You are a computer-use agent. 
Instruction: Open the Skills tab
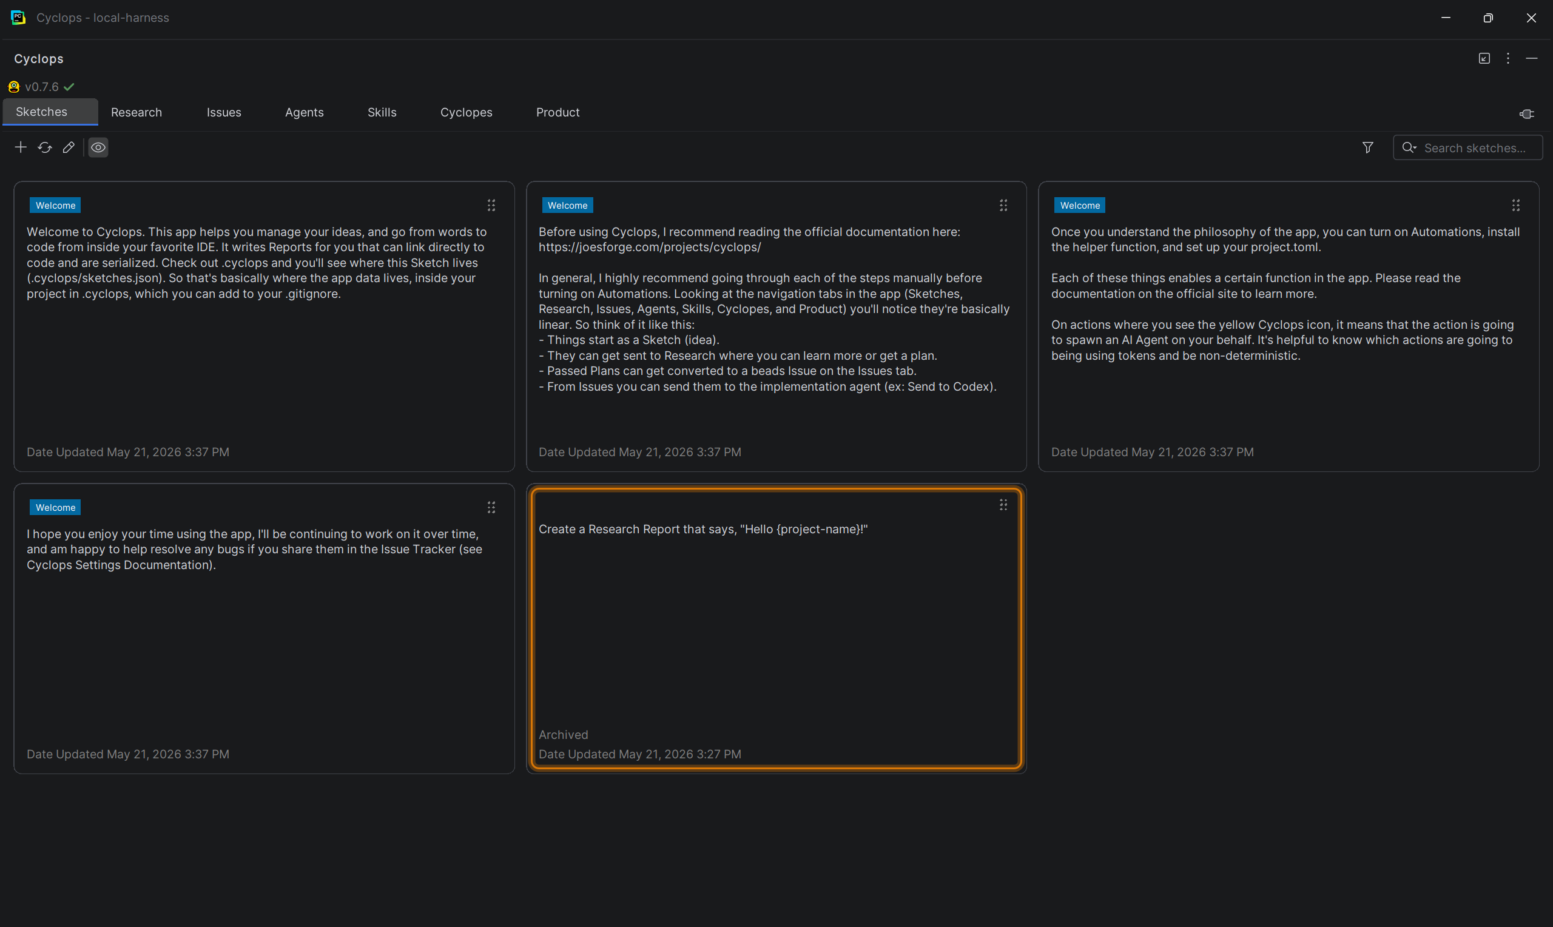382,112
